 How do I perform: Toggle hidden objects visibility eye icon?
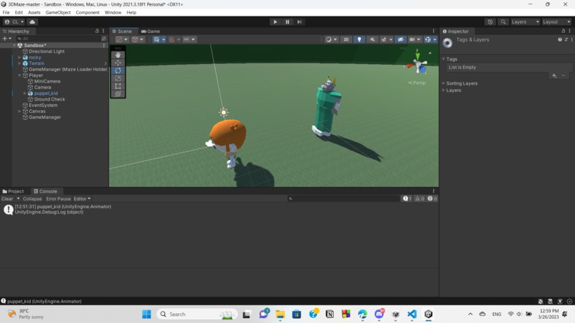[x=400, y=39]
